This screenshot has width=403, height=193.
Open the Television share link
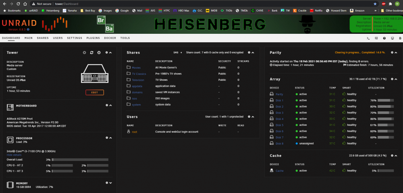tap(138, 80)
